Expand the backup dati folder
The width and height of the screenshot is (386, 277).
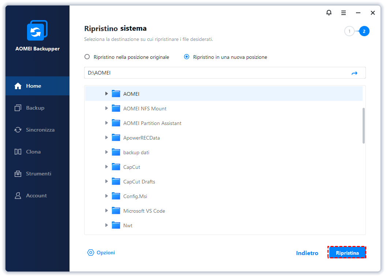106,152
